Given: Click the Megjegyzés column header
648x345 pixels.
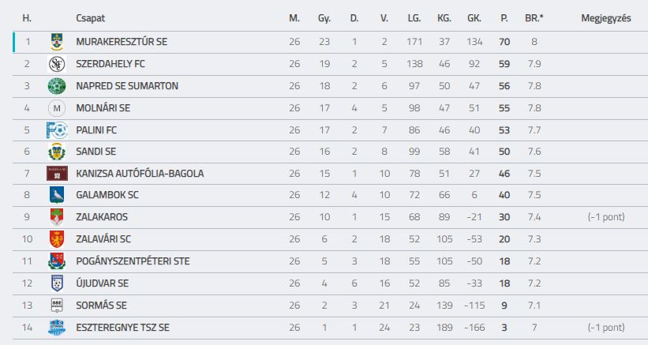Looking at the screenshot, I should coord(606,18).
